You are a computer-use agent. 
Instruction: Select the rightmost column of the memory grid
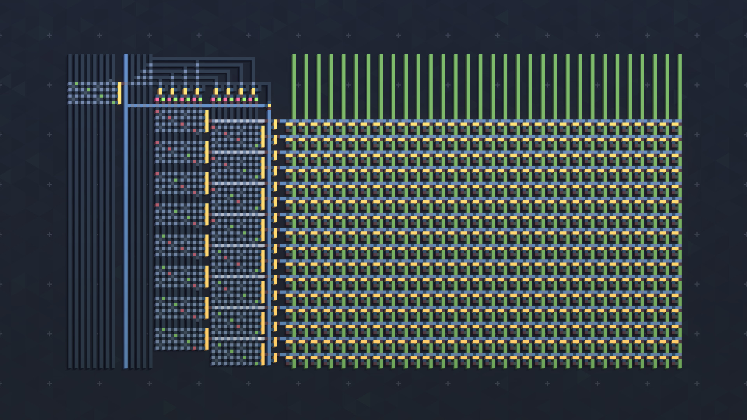pyautogui.click(x=679, y=233)
